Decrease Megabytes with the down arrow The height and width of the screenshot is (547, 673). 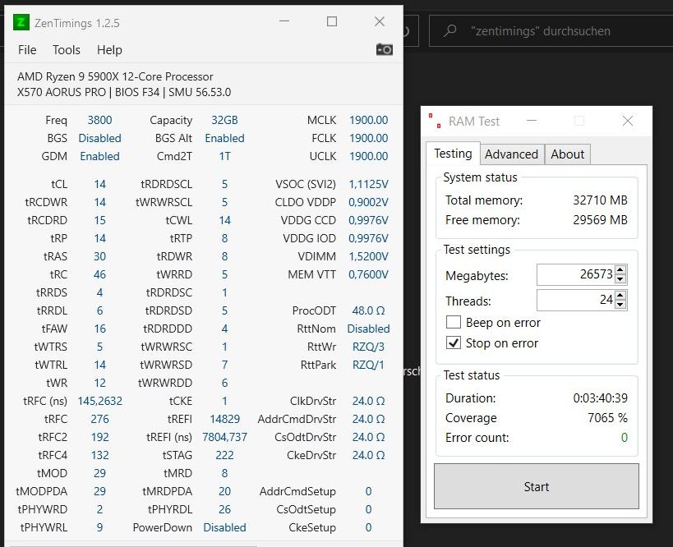[620, 279]
